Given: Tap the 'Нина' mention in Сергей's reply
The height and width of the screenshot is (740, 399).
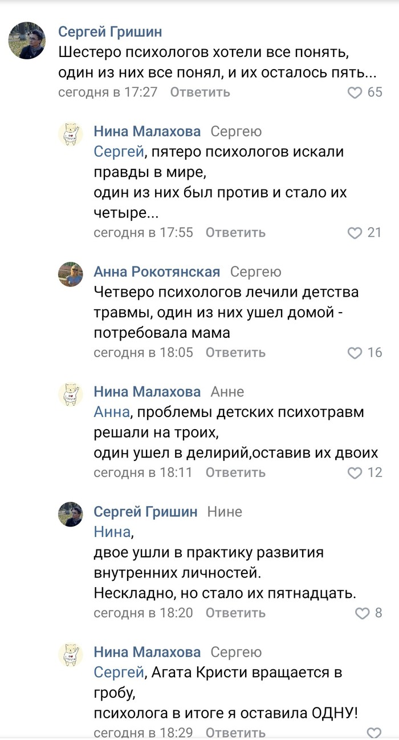Looking at the screenshot, I should point(112,532).
